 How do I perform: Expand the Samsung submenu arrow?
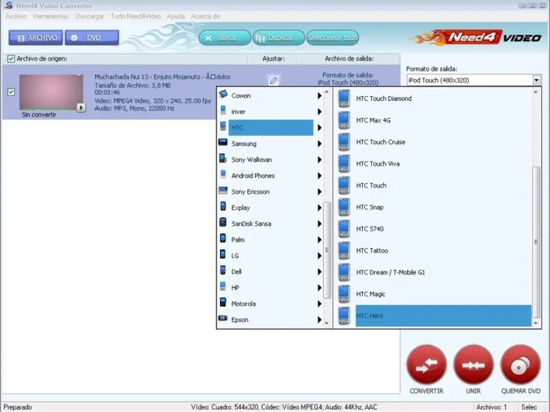click(x=320, y=144)
